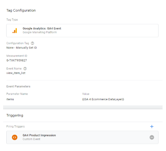The height and width of the screenshot is (151, 166).
Task: Click the orange Custom Event trigger icon
Action: pyautogui.click(x=15, y=137)
